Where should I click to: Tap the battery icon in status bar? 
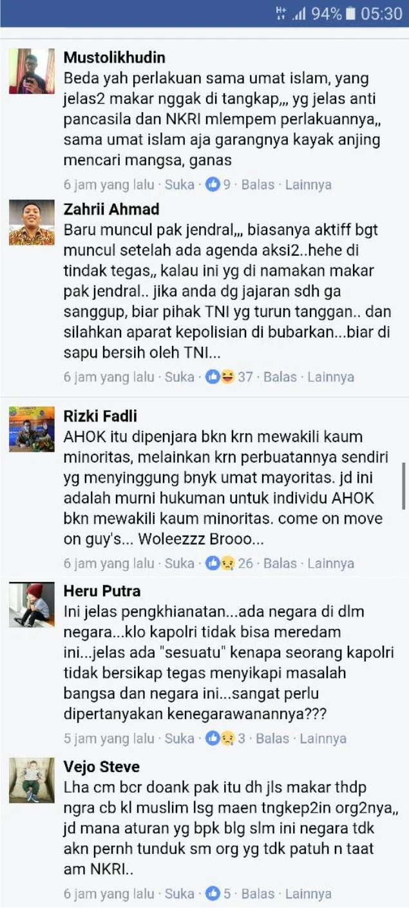tap(351, 14)
